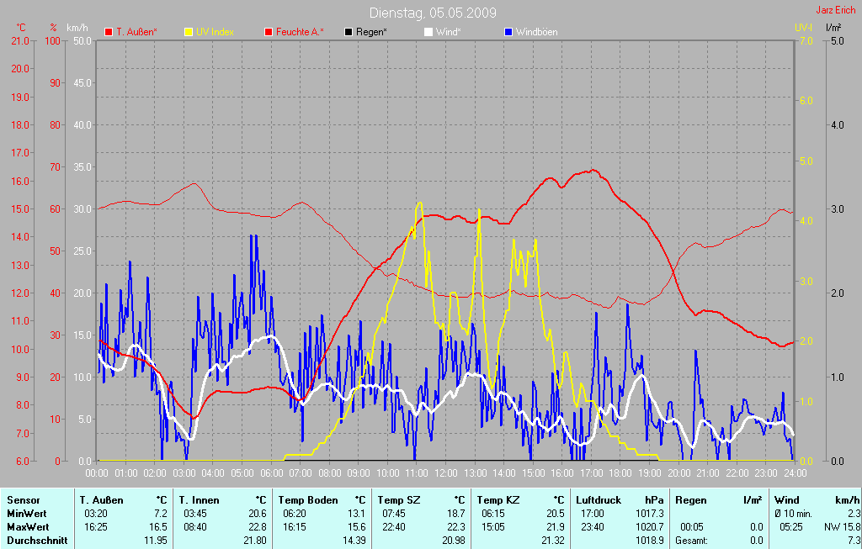This screenshot has width=862, height=549.
Task: Click the 06:00 time axis label
Action: 272,472
